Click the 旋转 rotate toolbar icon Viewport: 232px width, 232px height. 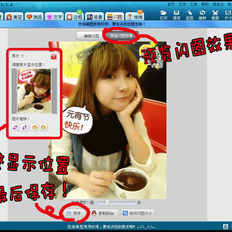(202, 15)
